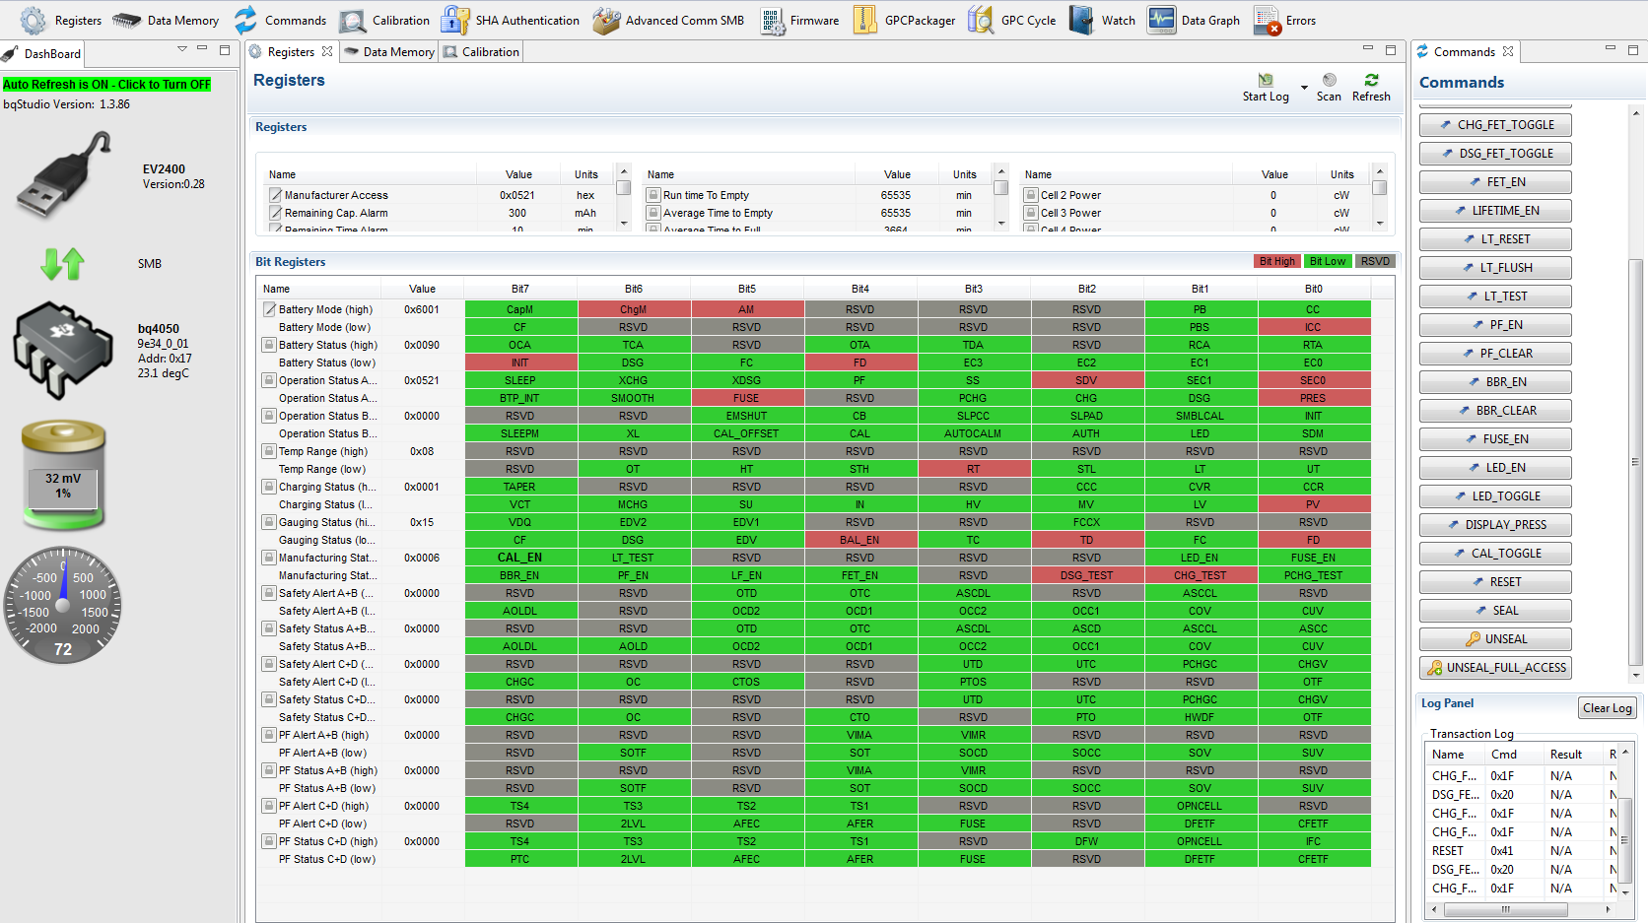Open the Calibration toolbar icon

(x=384, y=20)
